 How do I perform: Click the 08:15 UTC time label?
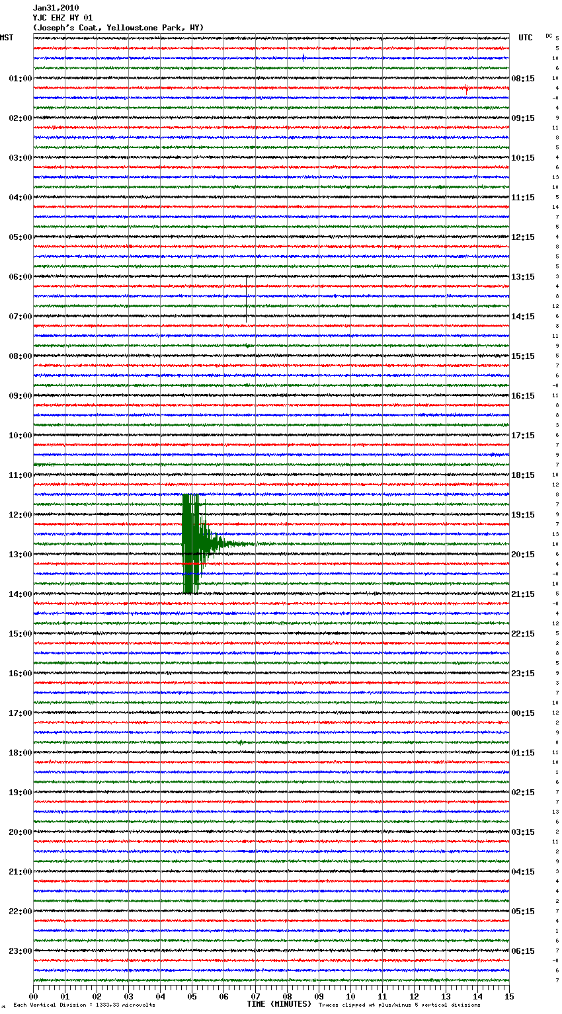click(523, 79)
